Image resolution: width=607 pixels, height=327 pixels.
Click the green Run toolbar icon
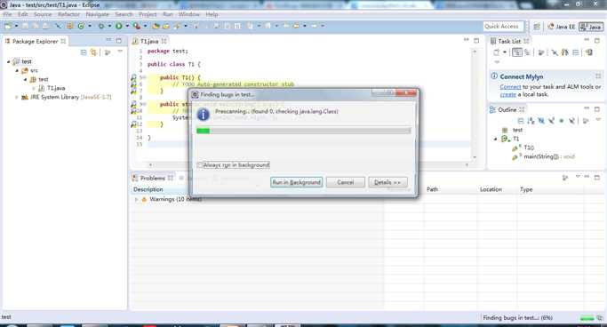(118, 26)
